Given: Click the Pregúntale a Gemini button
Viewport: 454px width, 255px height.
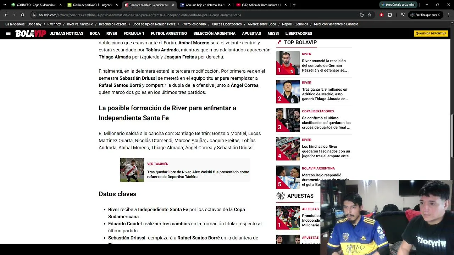Looking at the screenshot, I should (x=398, y=5).
